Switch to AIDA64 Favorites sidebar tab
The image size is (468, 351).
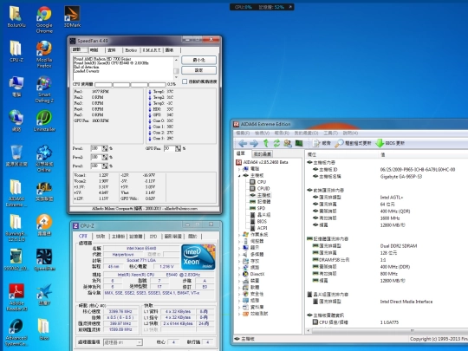262,154
